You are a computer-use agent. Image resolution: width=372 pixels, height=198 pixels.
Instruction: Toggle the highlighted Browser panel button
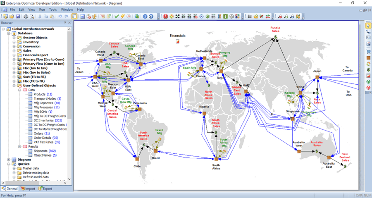click(74, 17)
